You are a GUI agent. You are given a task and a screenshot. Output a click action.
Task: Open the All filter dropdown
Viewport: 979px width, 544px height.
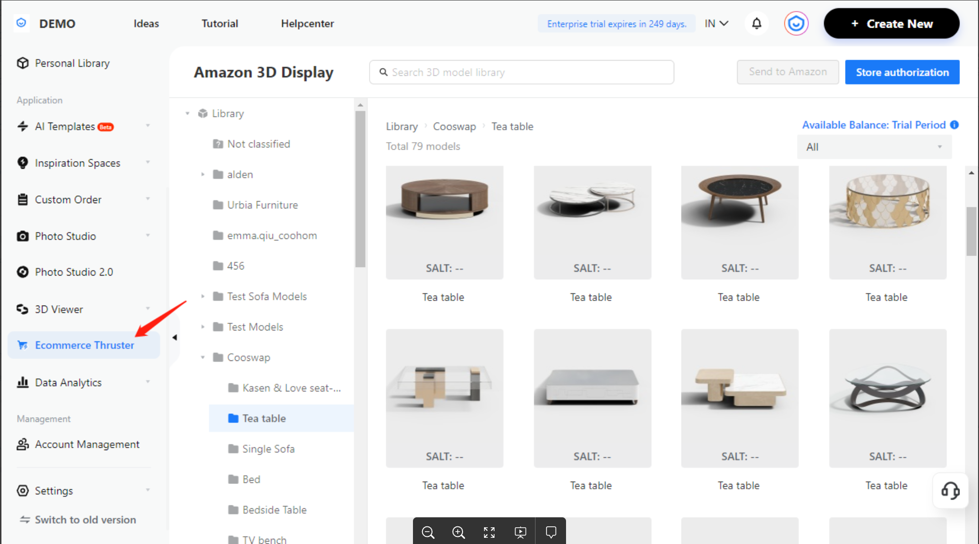click(874, 147)
